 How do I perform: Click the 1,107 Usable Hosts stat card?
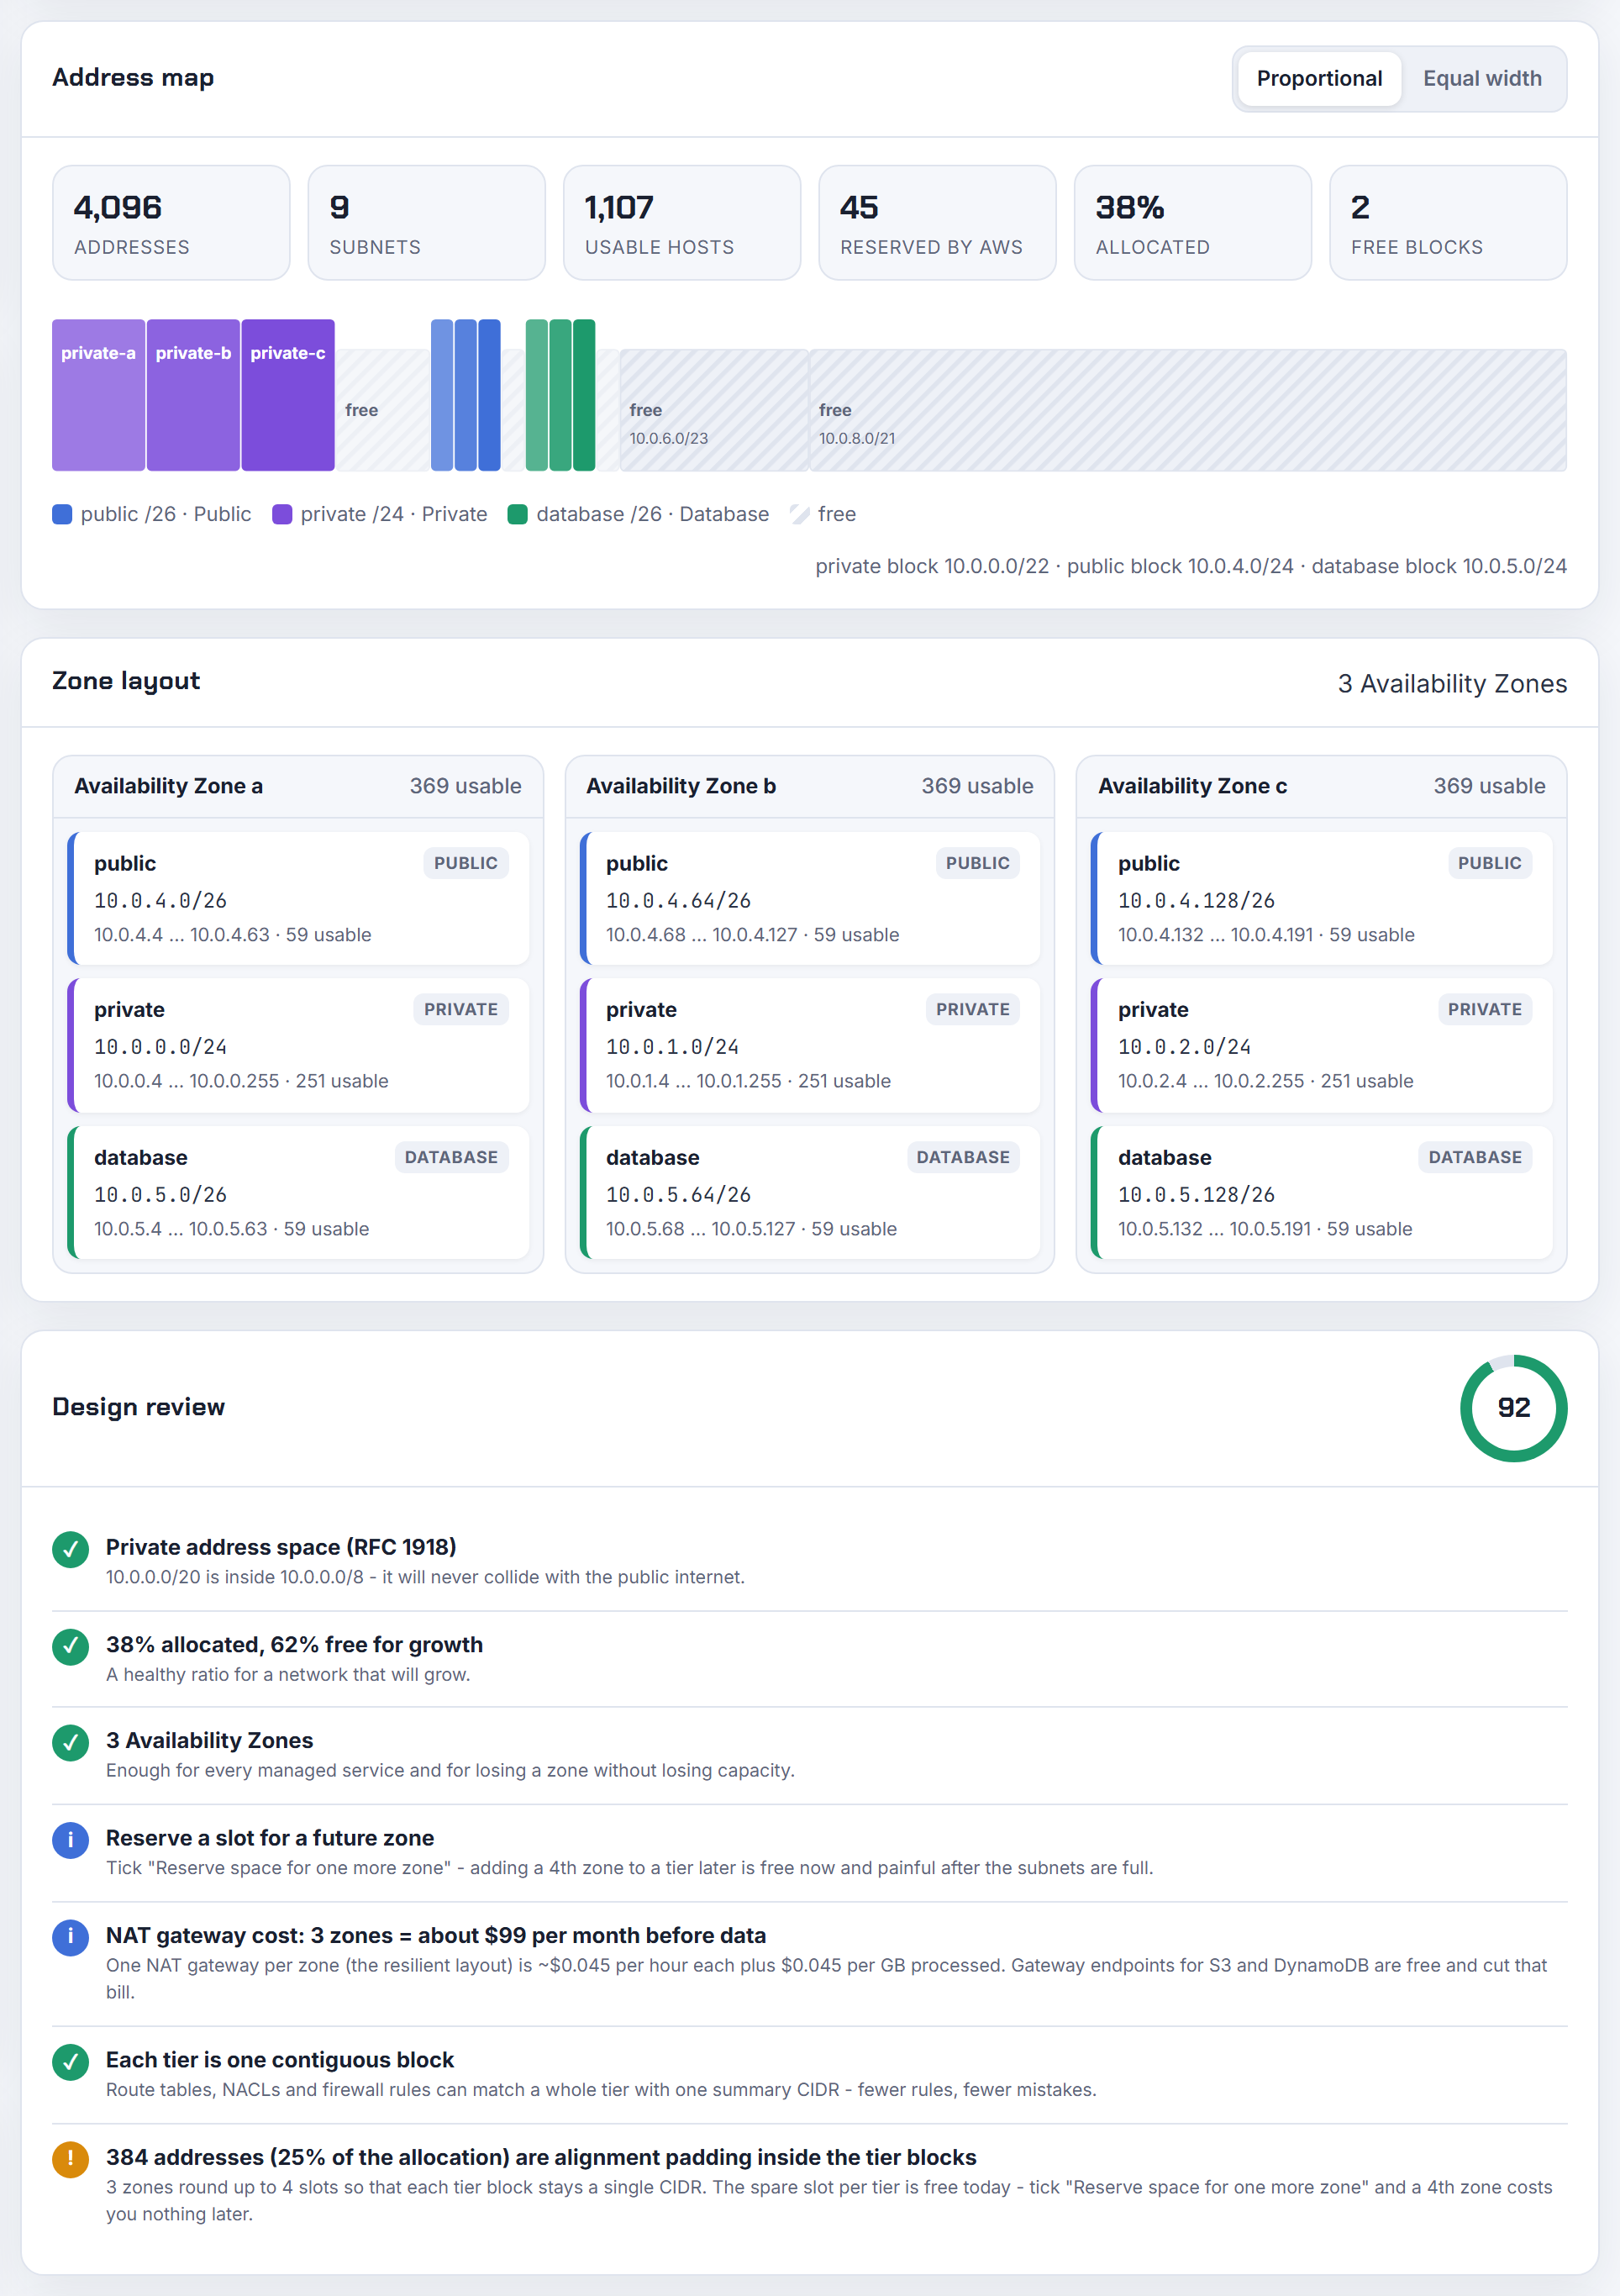click(x=682, y=223)
